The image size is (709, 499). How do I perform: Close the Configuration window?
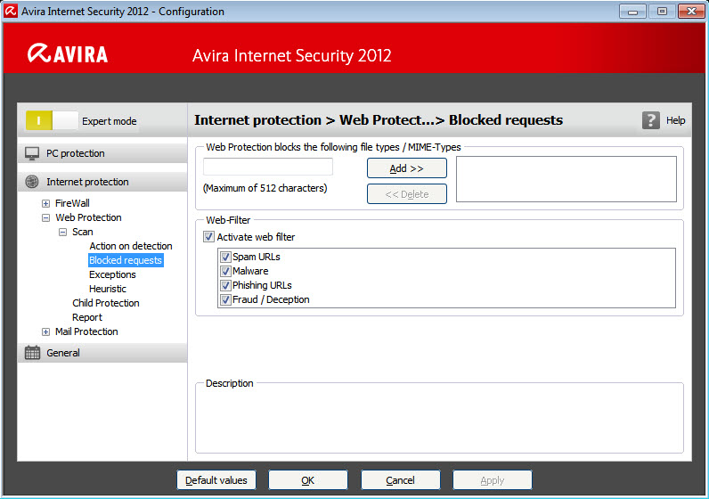point(691,12)
